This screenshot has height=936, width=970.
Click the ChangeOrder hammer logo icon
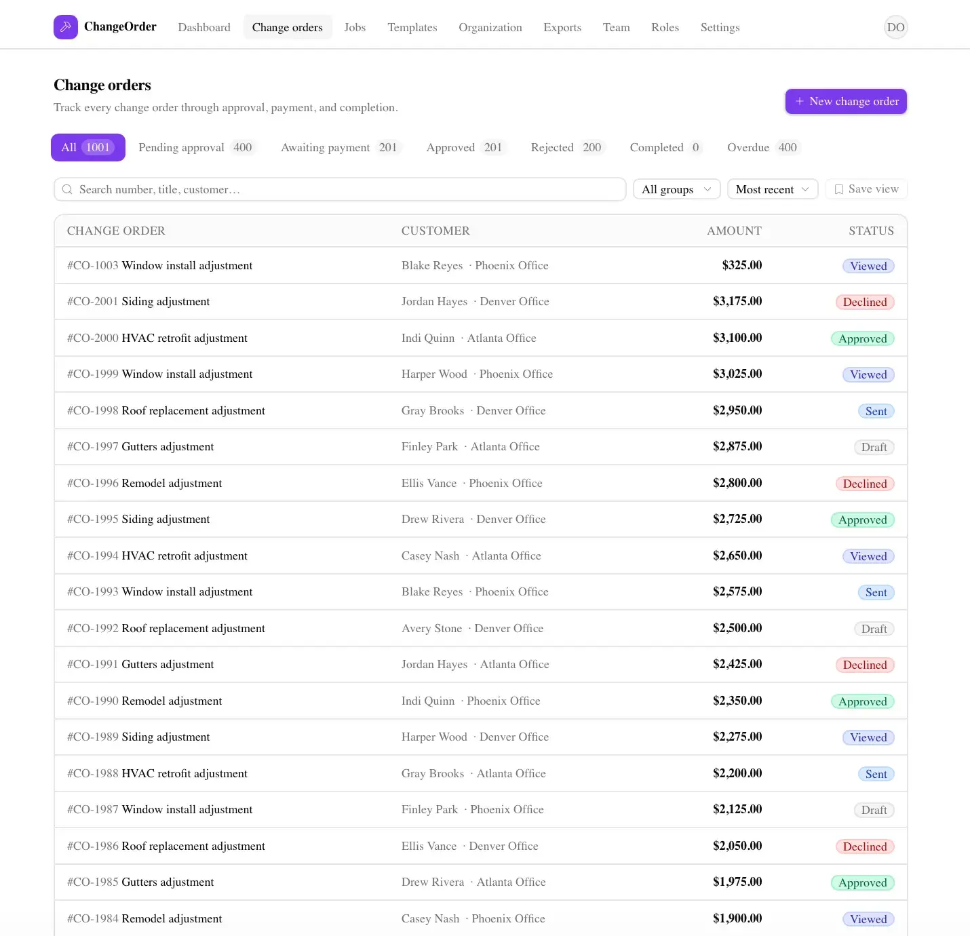(66, 27)
